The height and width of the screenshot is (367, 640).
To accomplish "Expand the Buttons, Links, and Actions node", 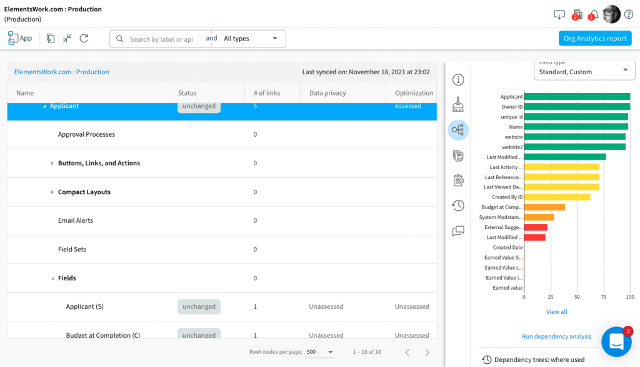I will click(x=52, y=164).
